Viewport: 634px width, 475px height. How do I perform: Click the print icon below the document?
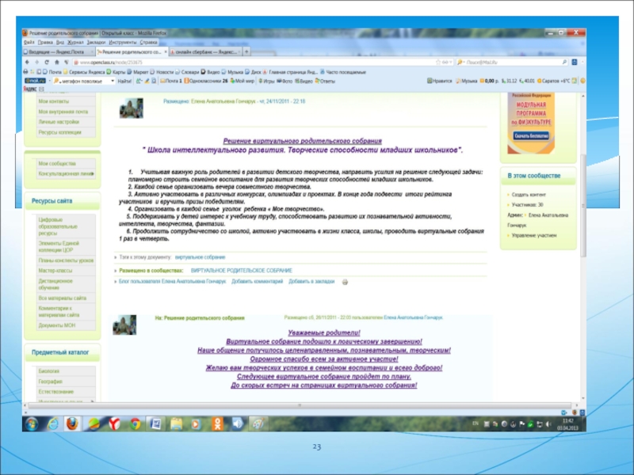click(x=344, y=281)
